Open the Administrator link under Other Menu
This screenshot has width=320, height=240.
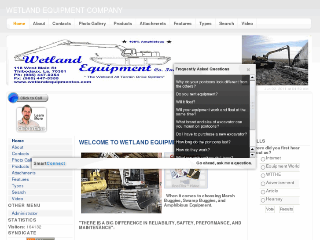40,213
